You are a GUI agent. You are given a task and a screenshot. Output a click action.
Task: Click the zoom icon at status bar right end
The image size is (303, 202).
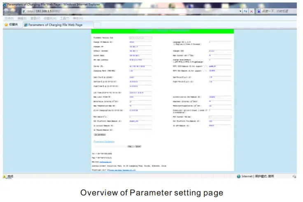[x=294, y=177]
